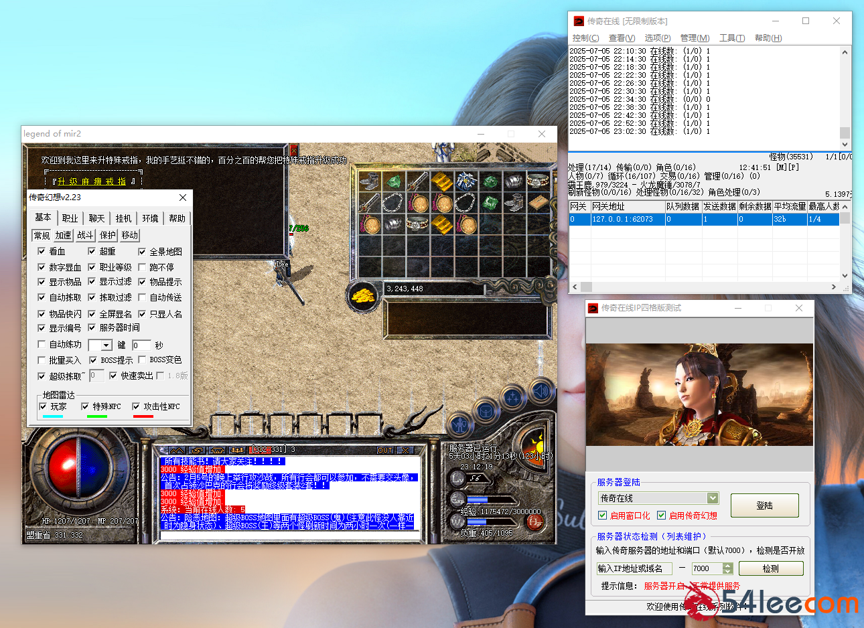Click the red 攻击性NPC radar color bar

coord(143,416)
